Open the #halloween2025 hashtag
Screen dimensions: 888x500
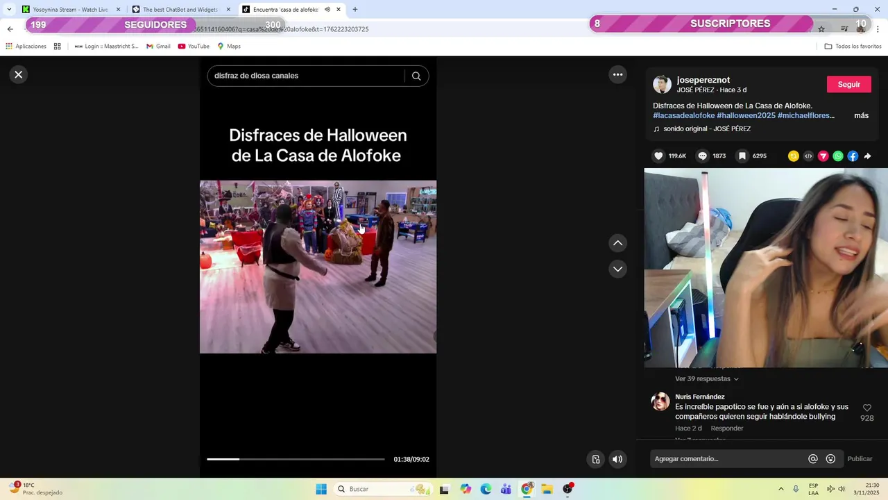746,115
